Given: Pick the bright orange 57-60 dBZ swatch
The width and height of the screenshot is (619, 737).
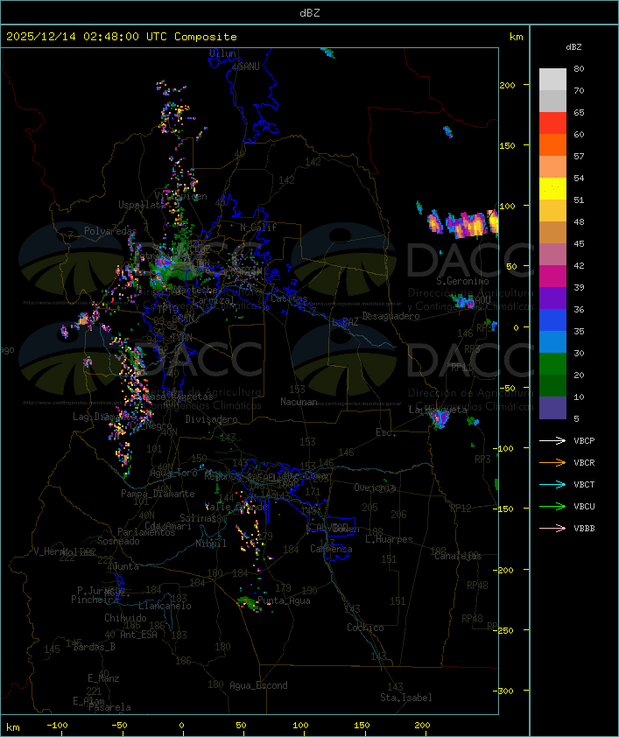Looking at the screenshot, I should (552, 145).
